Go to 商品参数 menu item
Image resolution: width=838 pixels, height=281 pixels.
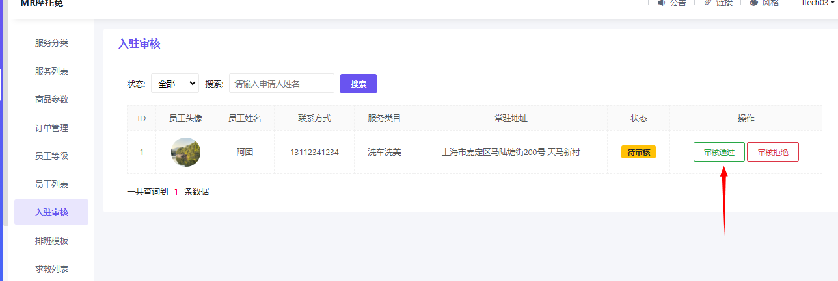51,99
